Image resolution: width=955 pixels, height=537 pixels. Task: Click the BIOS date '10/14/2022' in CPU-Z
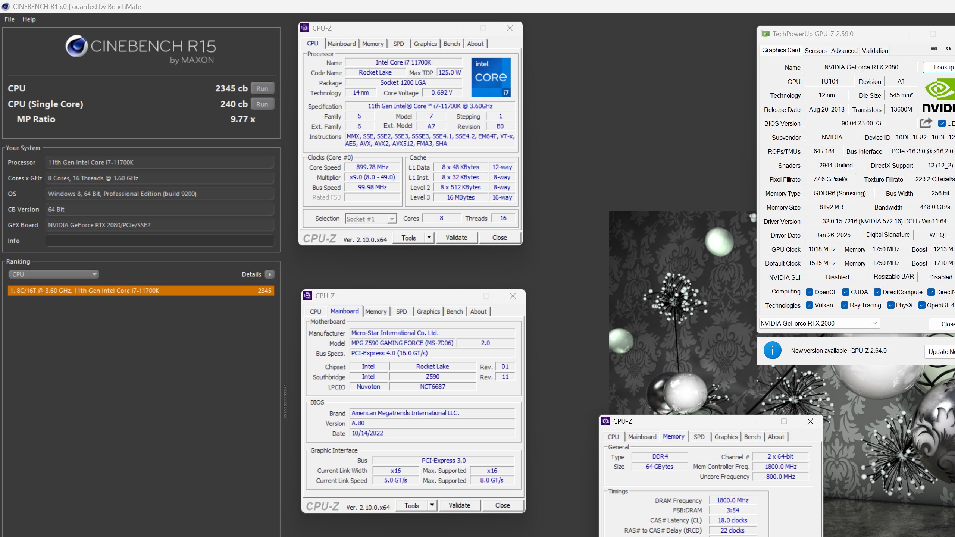click(x=432, y=433)
